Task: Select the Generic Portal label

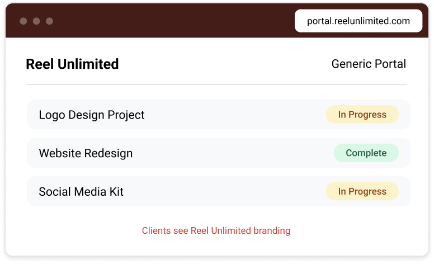Action: (x=369, y=64)
